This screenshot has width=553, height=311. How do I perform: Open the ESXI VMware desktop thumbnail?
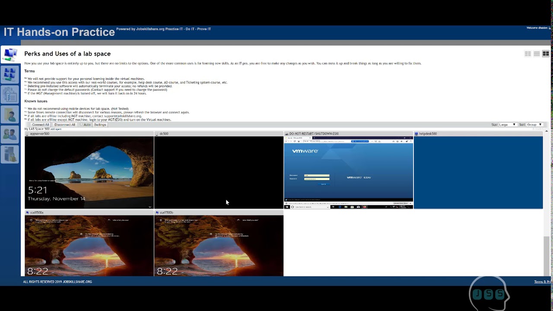[348, 172]
